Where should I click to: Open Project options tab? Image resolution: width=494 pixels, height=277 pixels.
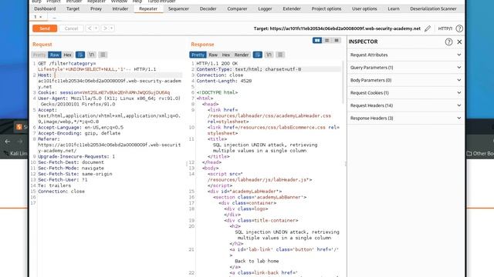pos(327,8)
